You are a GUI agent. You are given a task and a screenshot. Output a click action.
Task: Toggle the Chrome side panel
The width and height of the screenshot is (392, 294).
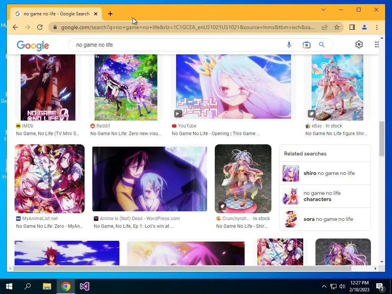tap(352, 27)
